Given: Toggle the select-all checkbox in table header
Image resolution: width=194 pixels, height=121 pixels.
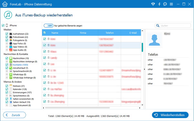Looking at the screenshot, I should [x=45, y=33].
